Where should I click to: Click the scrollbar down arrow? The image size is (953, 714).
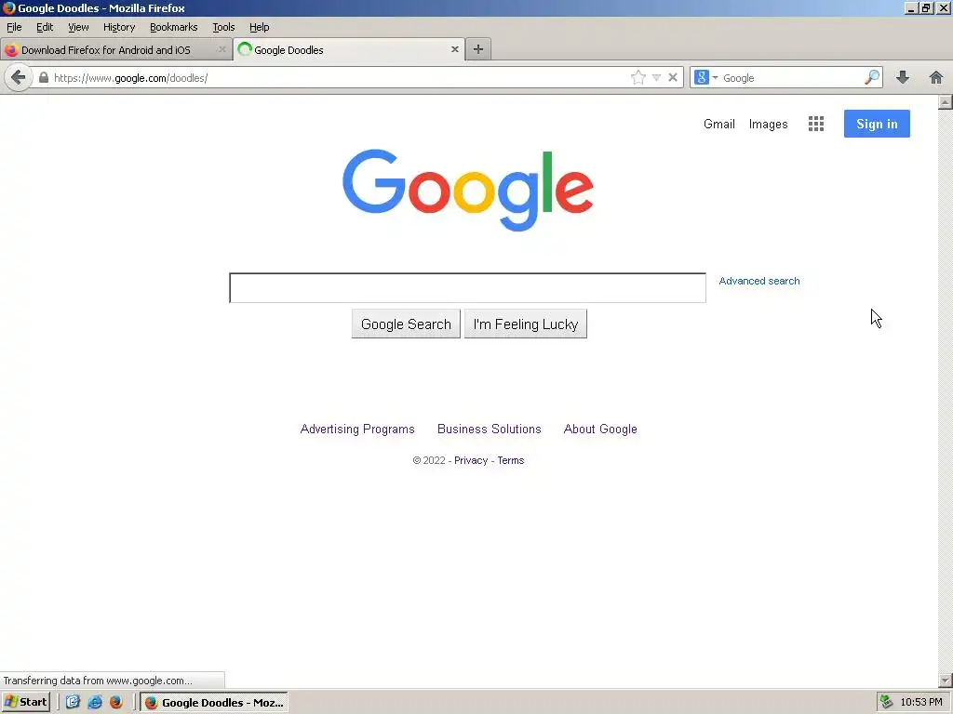pos(946,681)
